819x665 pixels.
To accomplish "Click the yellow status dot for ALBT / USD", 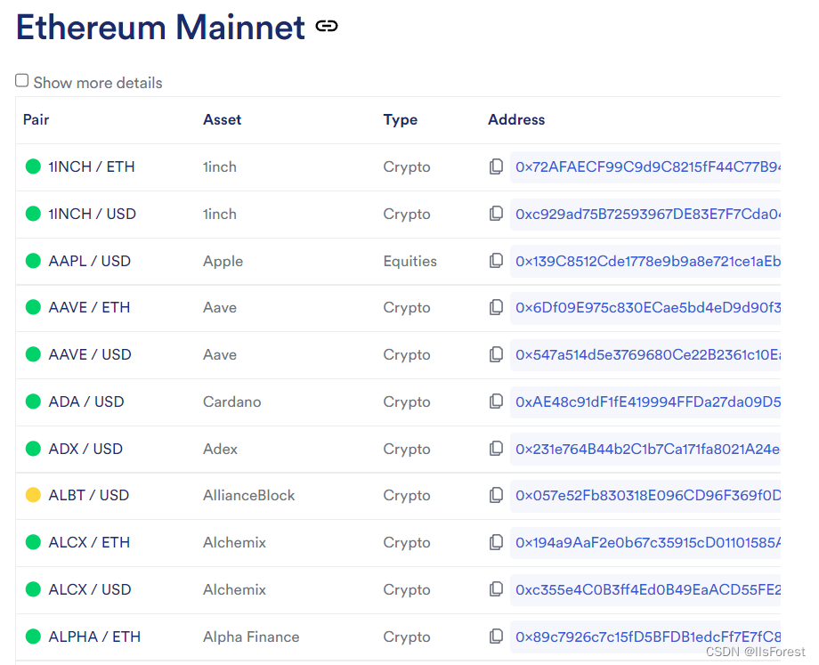I will 33,495.
